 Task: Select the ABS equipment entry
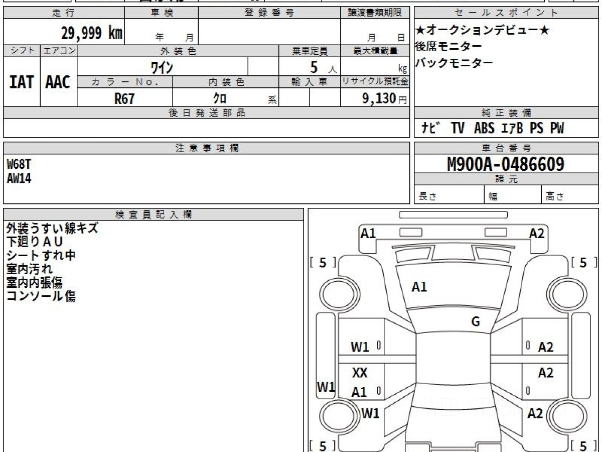tap(484, 128)
